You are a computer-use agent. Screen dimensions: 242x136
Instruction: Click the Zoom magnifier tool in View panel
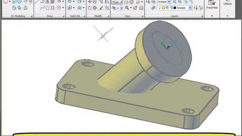click(127, 8)
